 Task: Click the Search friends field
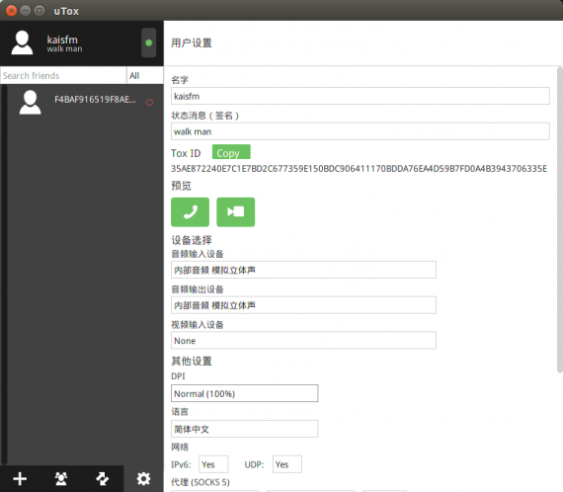click(x=63, y=75)
